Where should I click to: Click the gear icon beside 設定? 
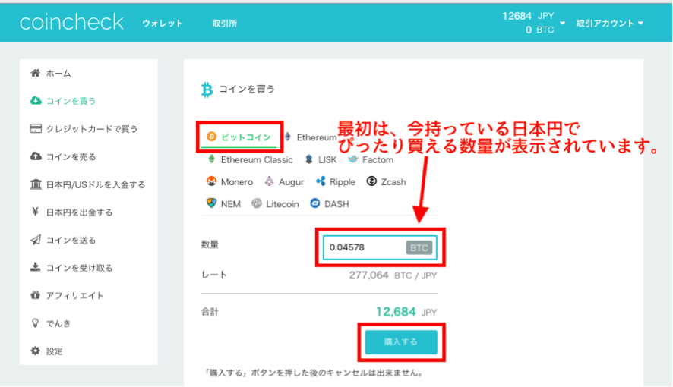[36, 351]
